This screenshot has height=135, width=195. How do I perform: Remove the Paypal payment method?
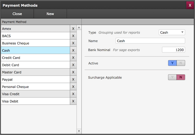[x=73, y=80]
